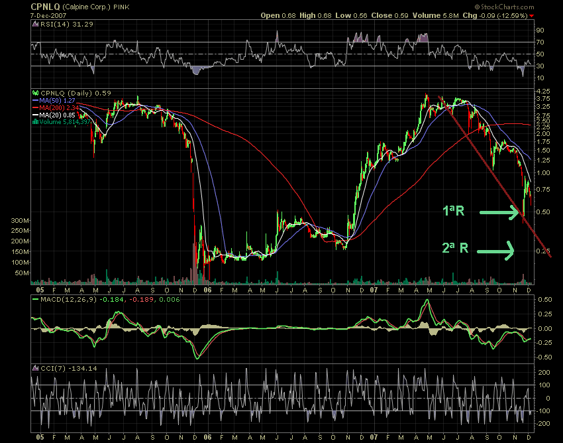Click the price scale value "4.25"
Image resolution: width=563 pixels, height=443 pixels.
tap(542, 91)
